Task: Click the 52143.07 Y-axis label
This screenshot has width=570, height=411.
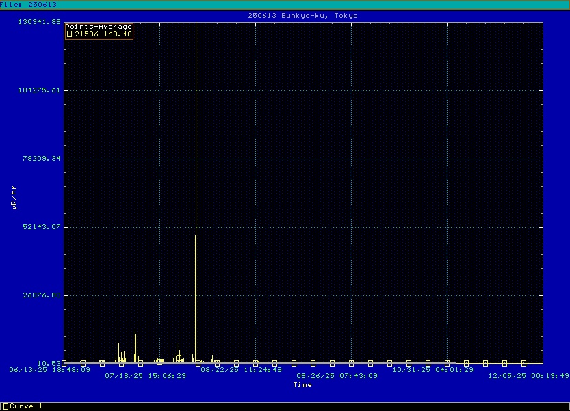Action: pos(43,227)
